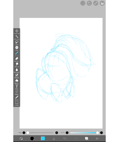Open brush settings black circle button
Image resolution: width=119 pixels, height=142 pixels.
[32, 138]
